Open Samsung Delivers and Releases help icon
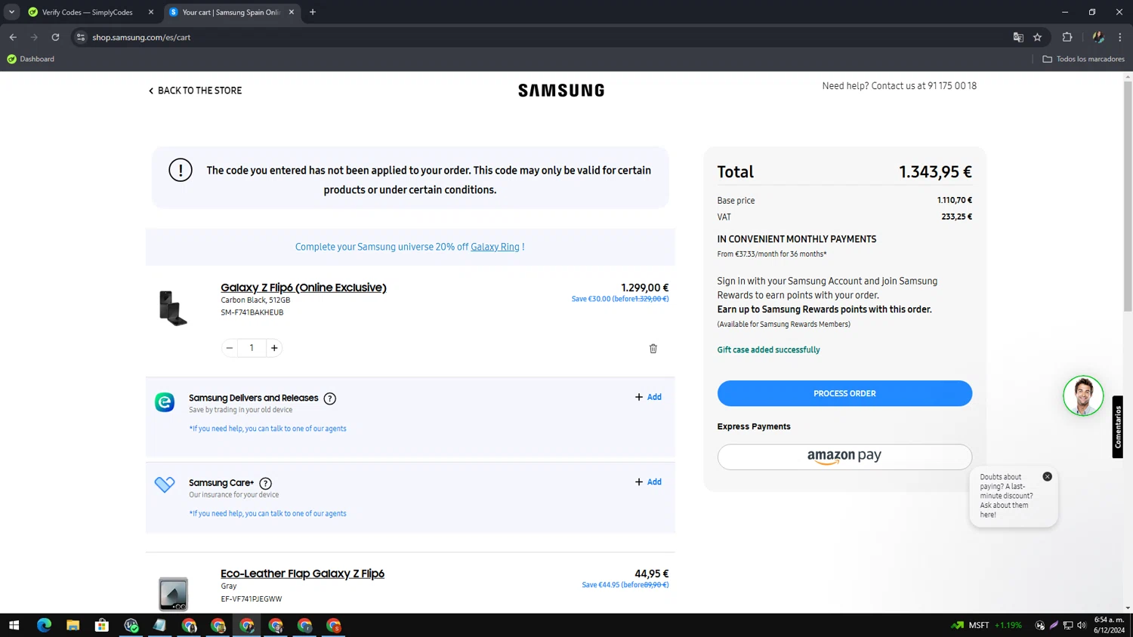 coord(330,399)
